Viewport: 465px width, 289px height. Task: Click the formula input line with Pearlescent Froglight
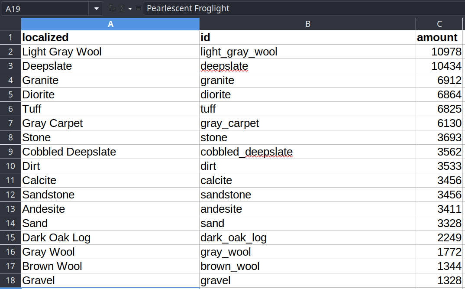click(x=303, y=8)
